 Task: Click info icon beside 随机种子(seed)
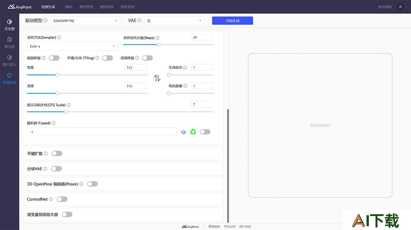53,123
